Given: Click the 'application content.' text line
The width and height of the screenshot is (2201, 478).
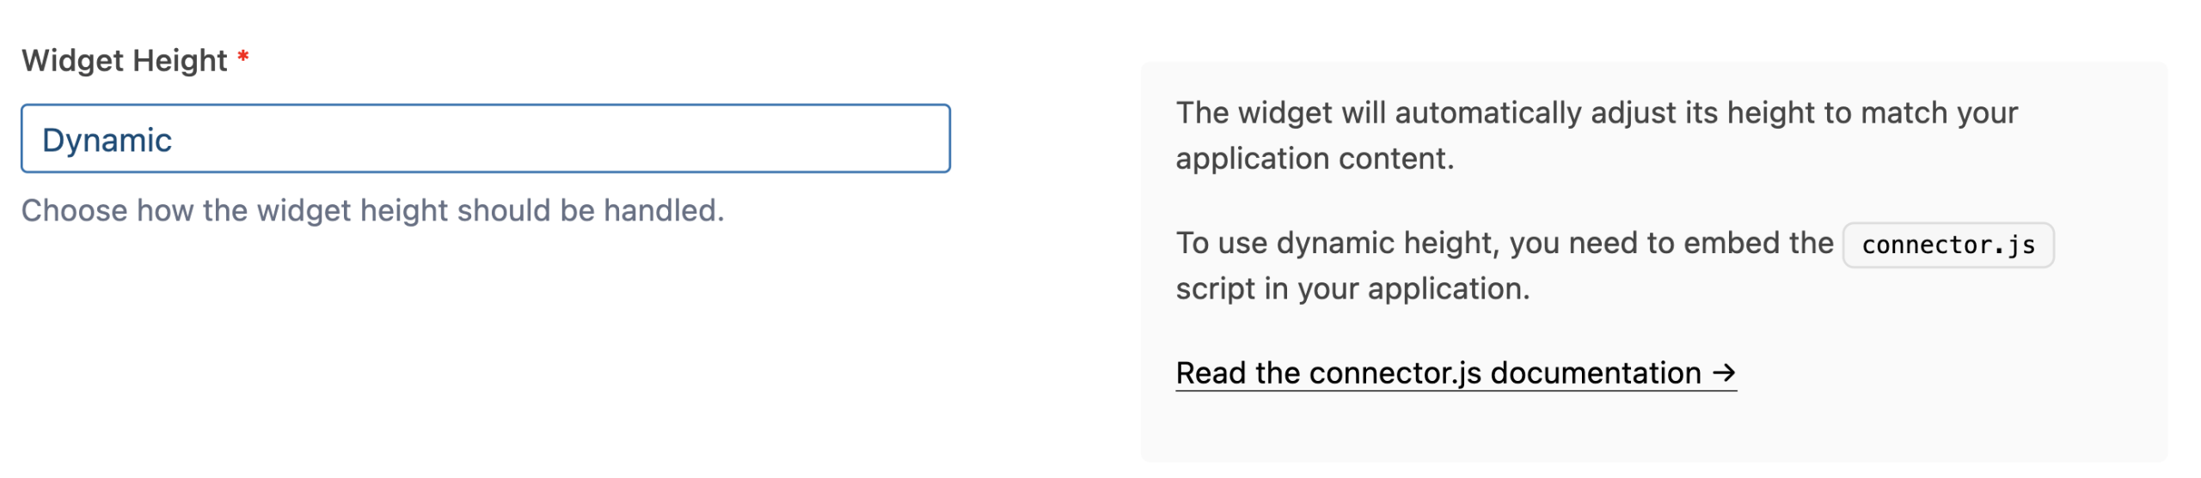Looking at the screenshot, I should [x=1315, y=159].
